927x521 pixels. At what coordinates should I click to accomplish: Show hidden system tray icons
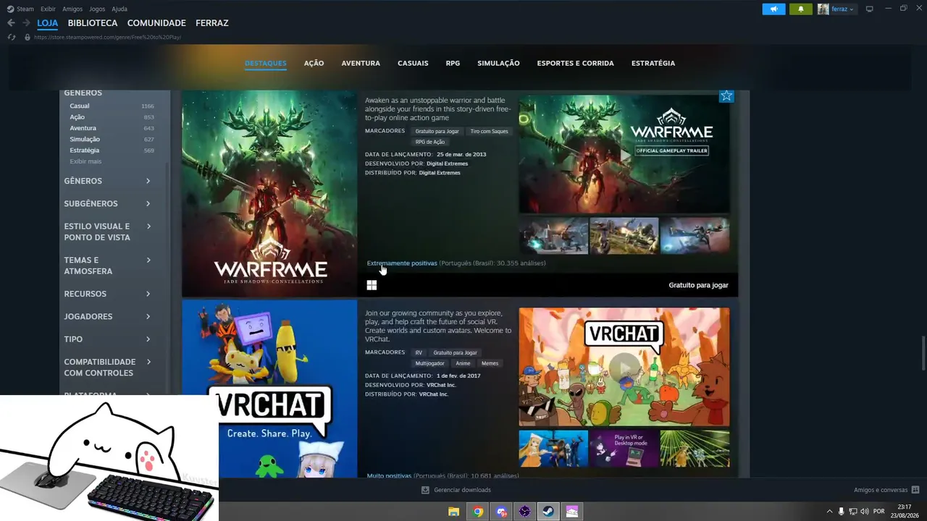[x=829, y=512]
